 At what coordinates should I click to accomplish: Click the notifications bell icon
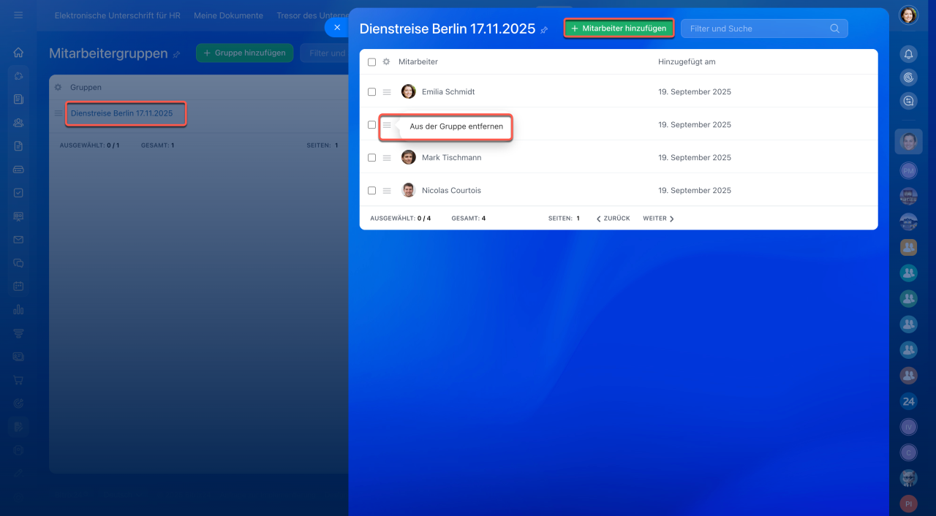point(908,53)
